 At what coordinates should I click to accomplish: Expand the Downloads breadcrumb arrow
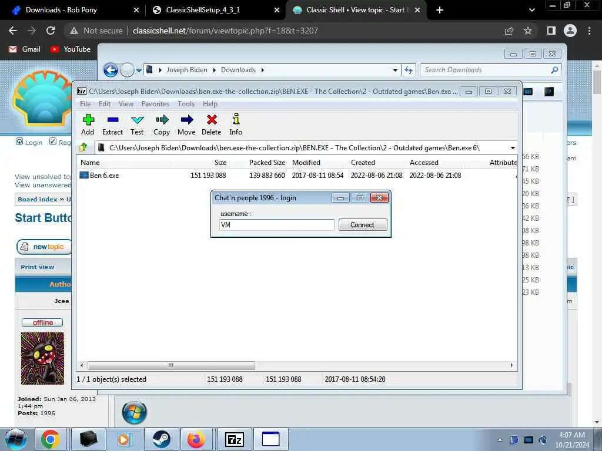click(263, 70)
